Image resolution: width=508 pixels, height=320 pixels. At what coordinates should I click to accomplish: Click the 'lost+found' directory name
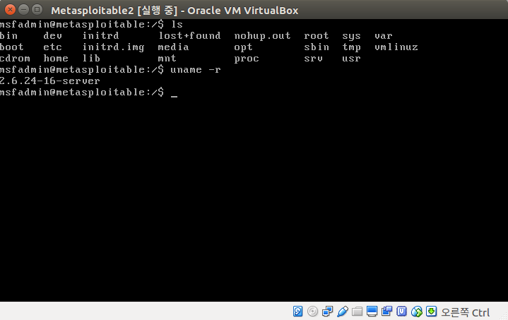189,35
